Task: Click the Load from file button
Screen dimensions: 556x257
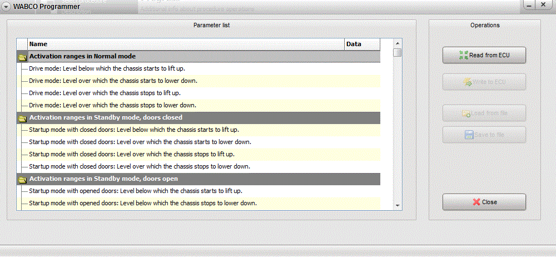Action: (x=484, y=113)
